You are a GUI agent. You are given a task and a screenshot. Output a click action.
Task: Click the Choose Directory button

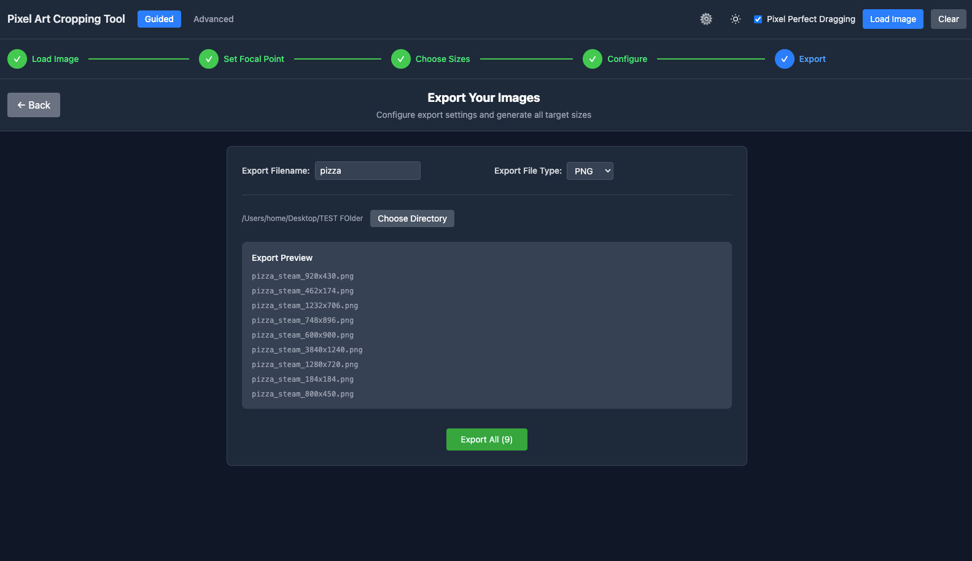tap(412, 219)
